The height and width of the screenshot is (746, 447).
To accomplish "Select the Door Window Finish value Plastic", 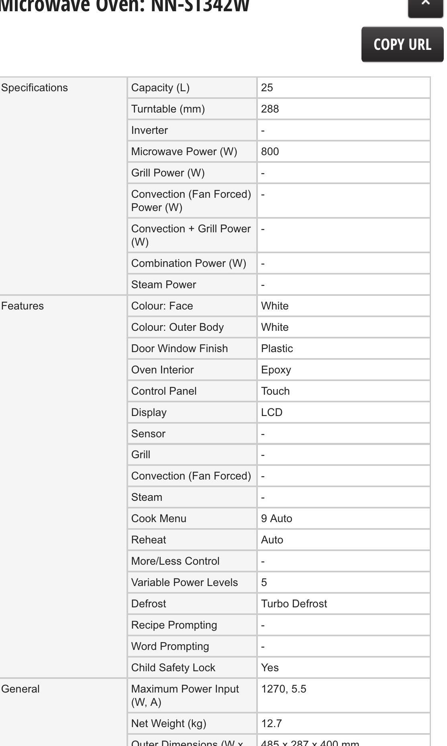I will [x=277, y=348].
